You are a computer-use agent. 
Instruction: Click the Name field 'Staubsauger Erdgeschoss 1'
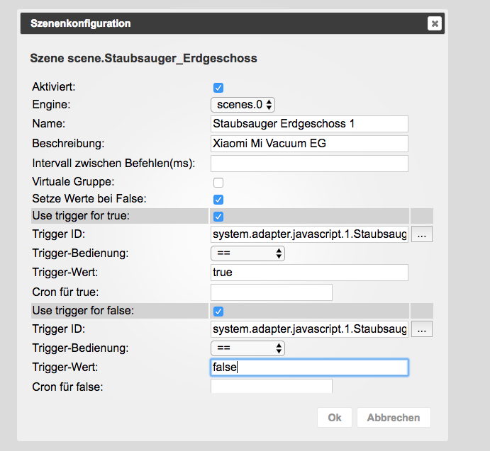coord(309,124)
